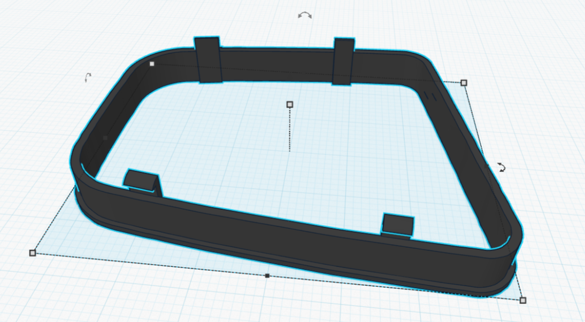Click the left-side rotation arrow handle

pyautogui.click(x=88, y=78)
